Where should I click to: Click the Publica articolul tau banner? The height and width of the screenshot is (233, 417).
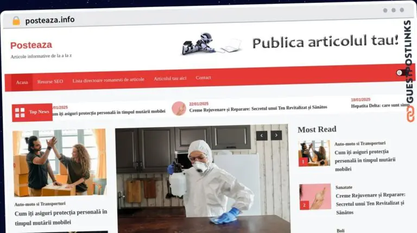[x=290, y=43]
